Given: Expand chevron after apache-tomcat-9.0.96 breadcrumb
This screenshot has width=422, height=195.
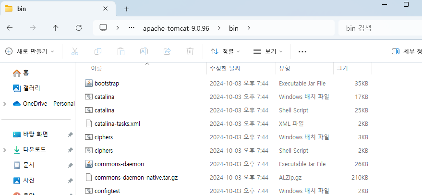Looking at the screenshot, I should pos(219,28).
